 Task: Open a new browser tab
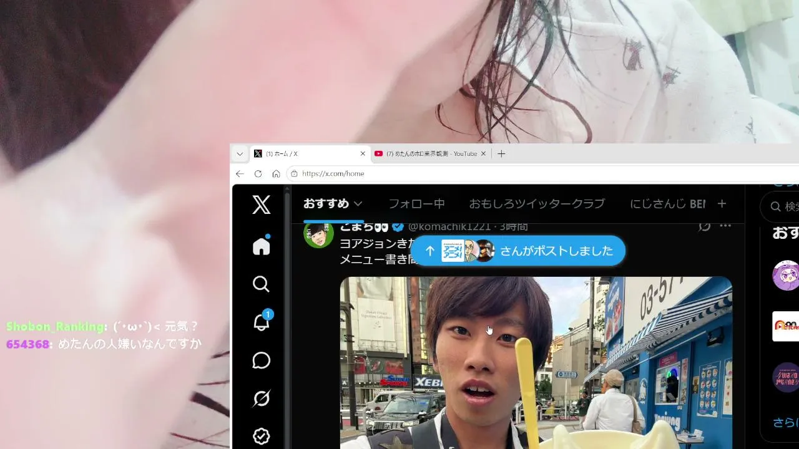[x=501, y=153]
